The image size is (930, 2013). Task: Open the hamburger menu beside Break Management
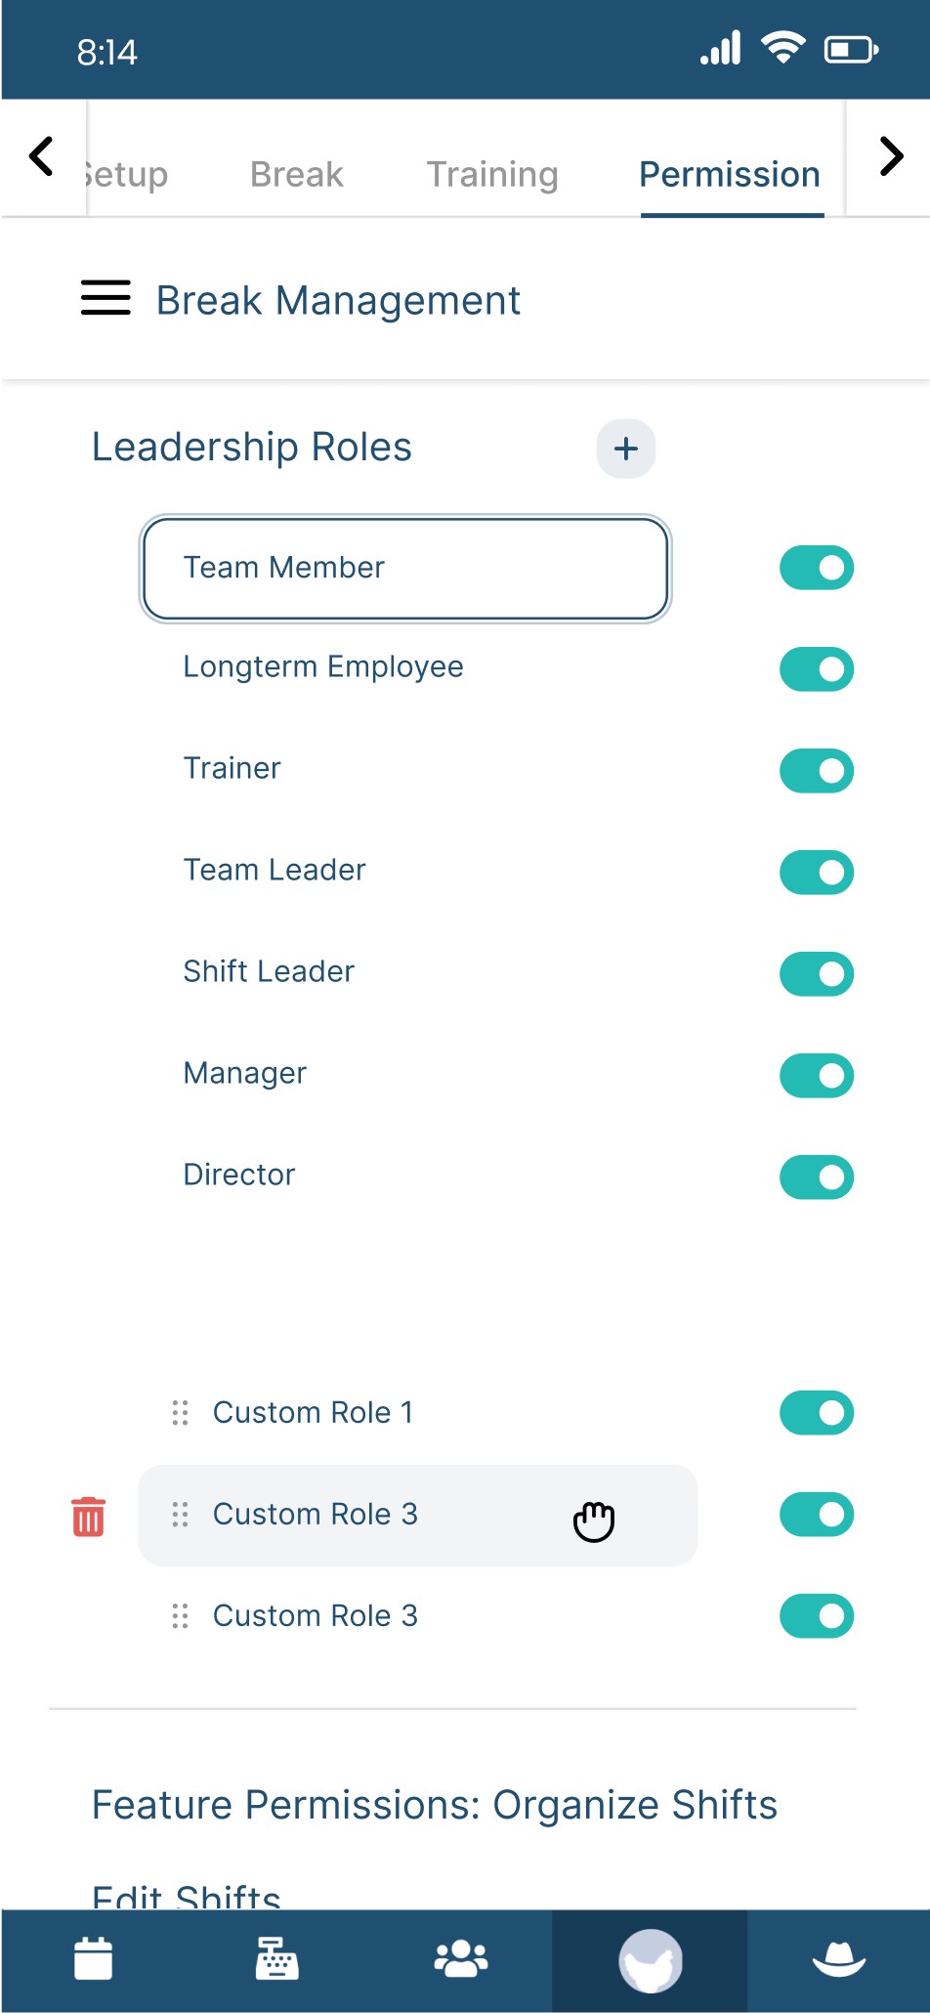click(x=106, y=298)
